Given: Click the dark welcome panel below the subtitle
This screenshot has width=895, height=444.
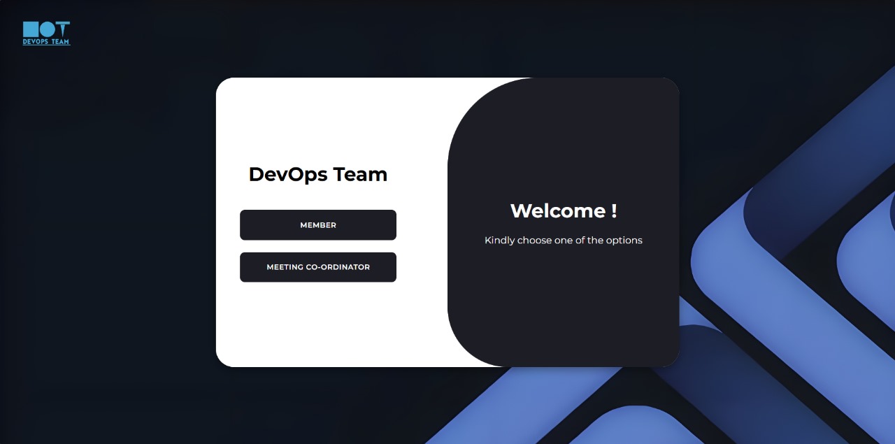Looking at the screenshot, I should [563, 308].
